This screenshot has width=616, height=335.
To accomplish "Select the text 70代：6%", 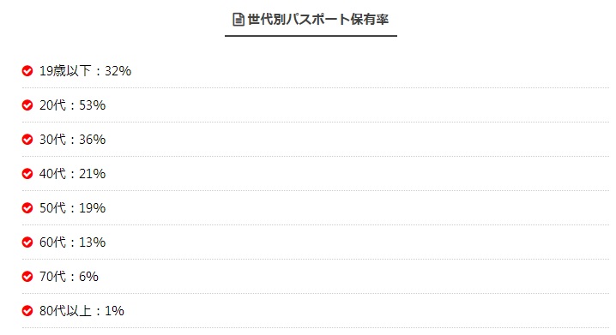I will 69,276.
